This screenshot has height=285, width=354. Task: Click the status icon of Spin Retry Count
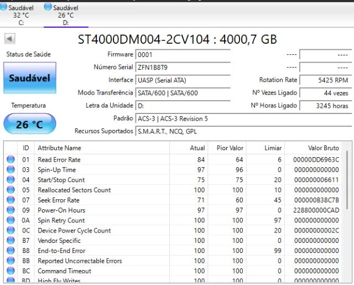pyautogui.click(x=11, y=220)
